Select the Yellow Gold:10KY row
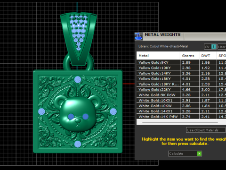Image resolution: width=226 pixels, height=170 pixels. [181, 68]
